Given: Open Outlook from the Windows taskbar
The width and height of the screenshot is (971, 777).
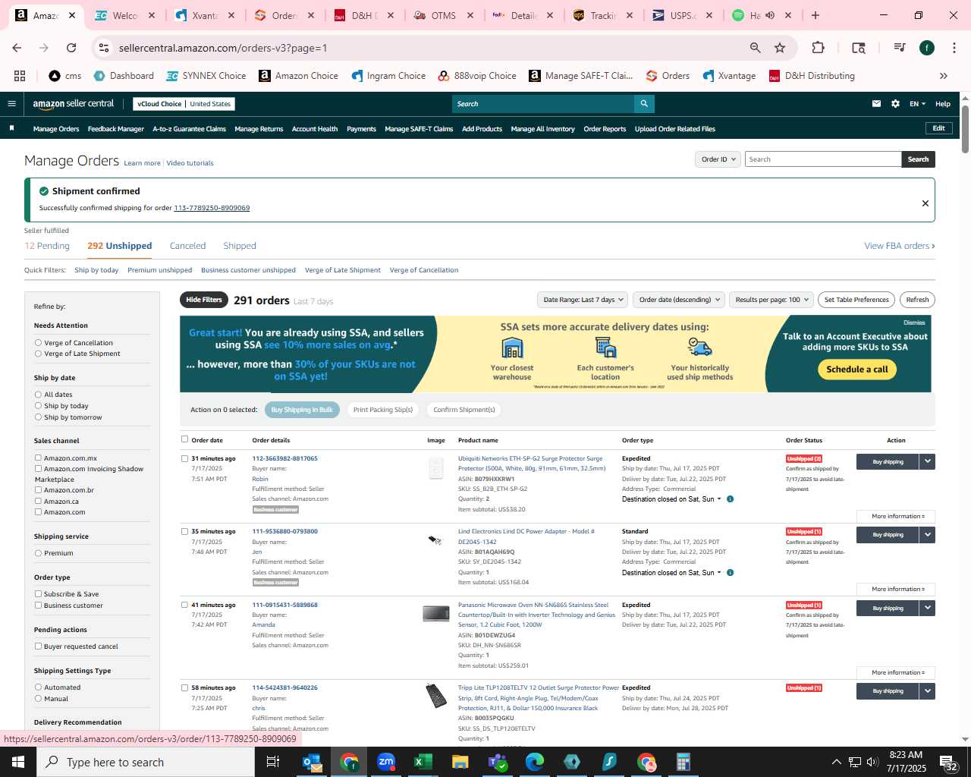Looking at the screenshot, I should pos(312,762).
